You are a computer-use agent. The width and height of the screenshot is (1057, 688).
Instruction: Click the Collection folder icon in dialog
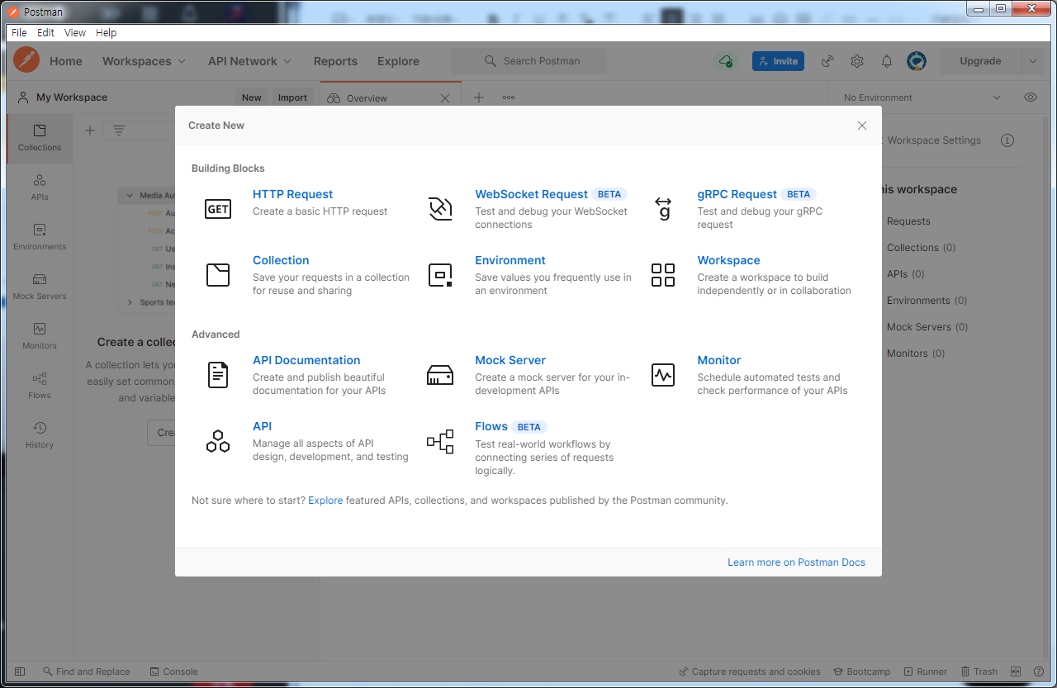[218, 275]
